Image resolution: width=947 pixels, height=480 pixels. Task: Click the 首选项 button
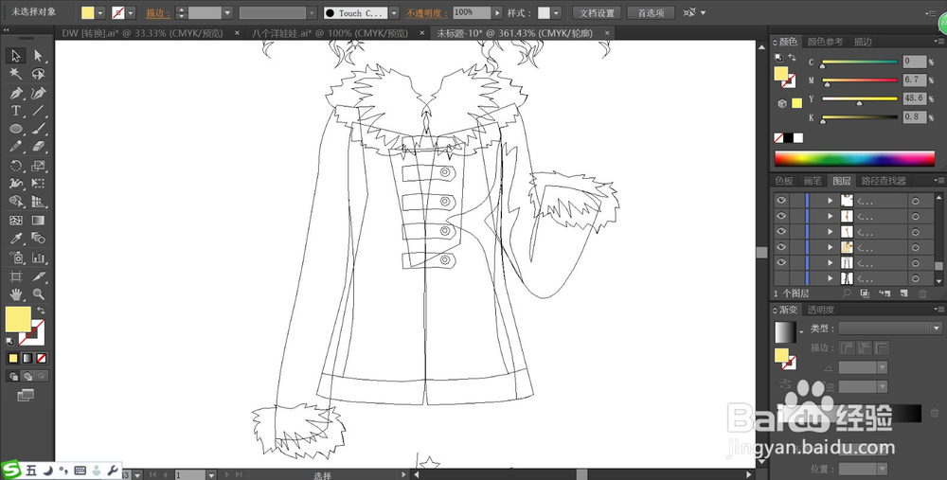pyautogui.click(x=651, y=12)
